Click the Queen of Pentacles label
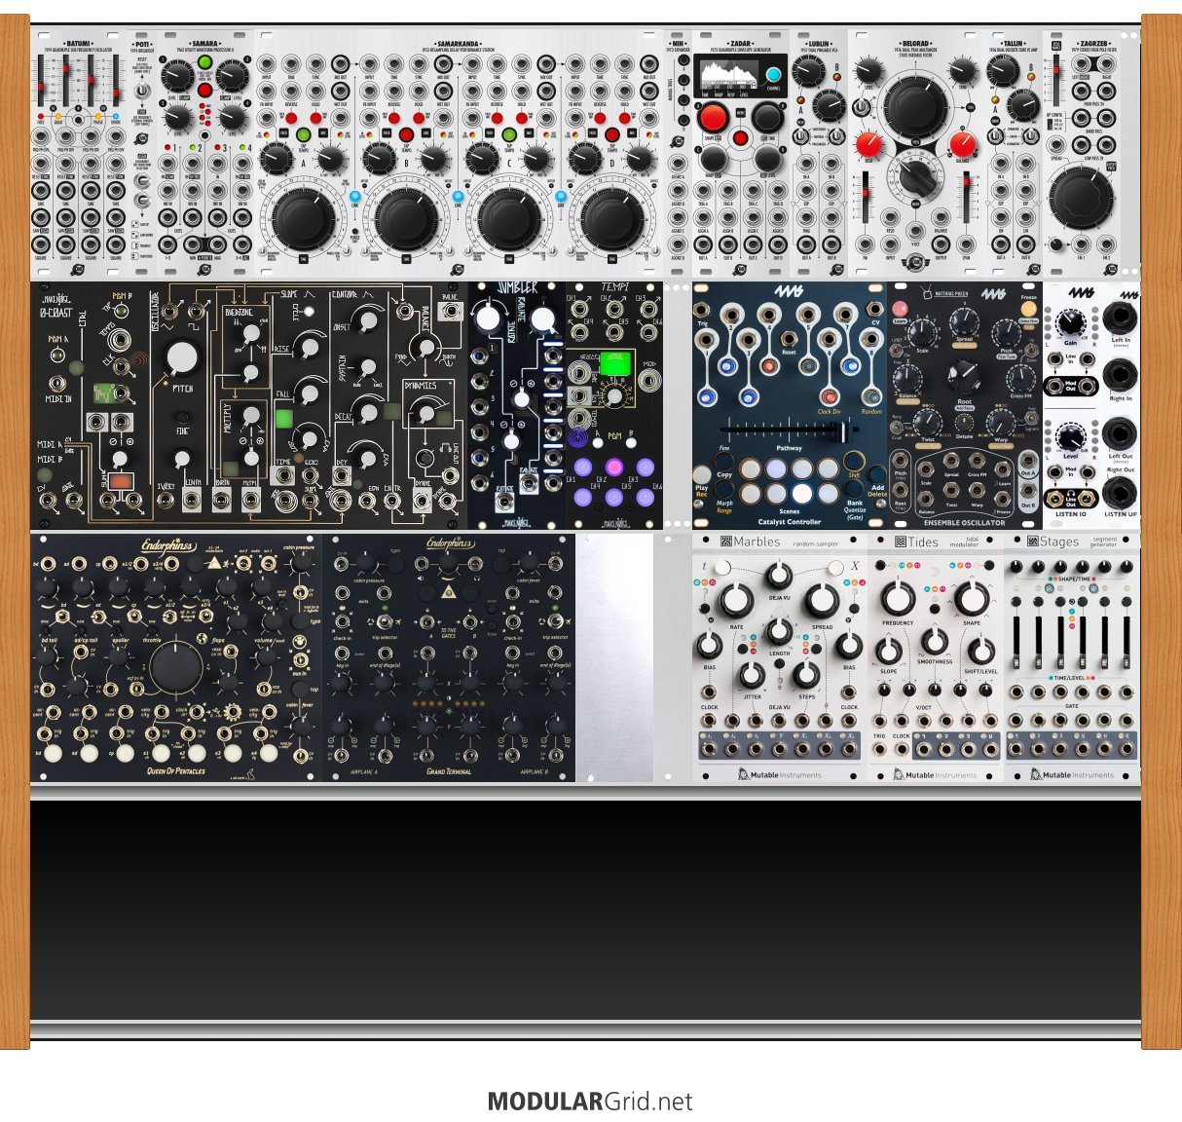1182x1122 pixels. click(x=176, y=770)
